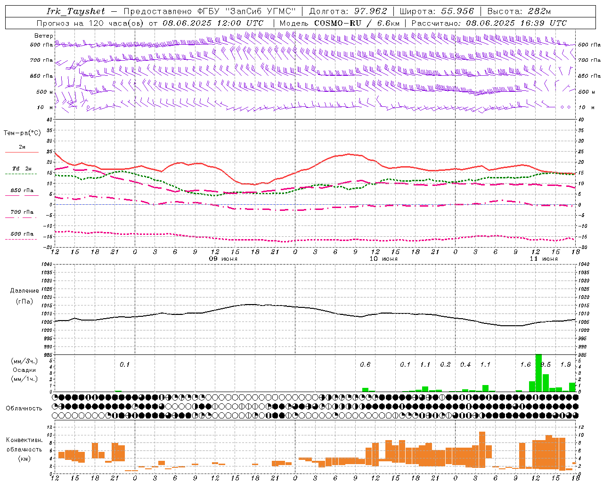Click the 'Высота: 282м' value
The height and width of the screenshot is (482, 603).
519,11
